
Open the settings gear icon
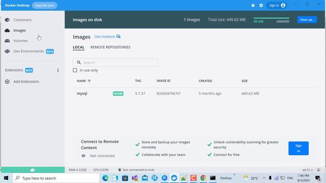tap(261, 6)
